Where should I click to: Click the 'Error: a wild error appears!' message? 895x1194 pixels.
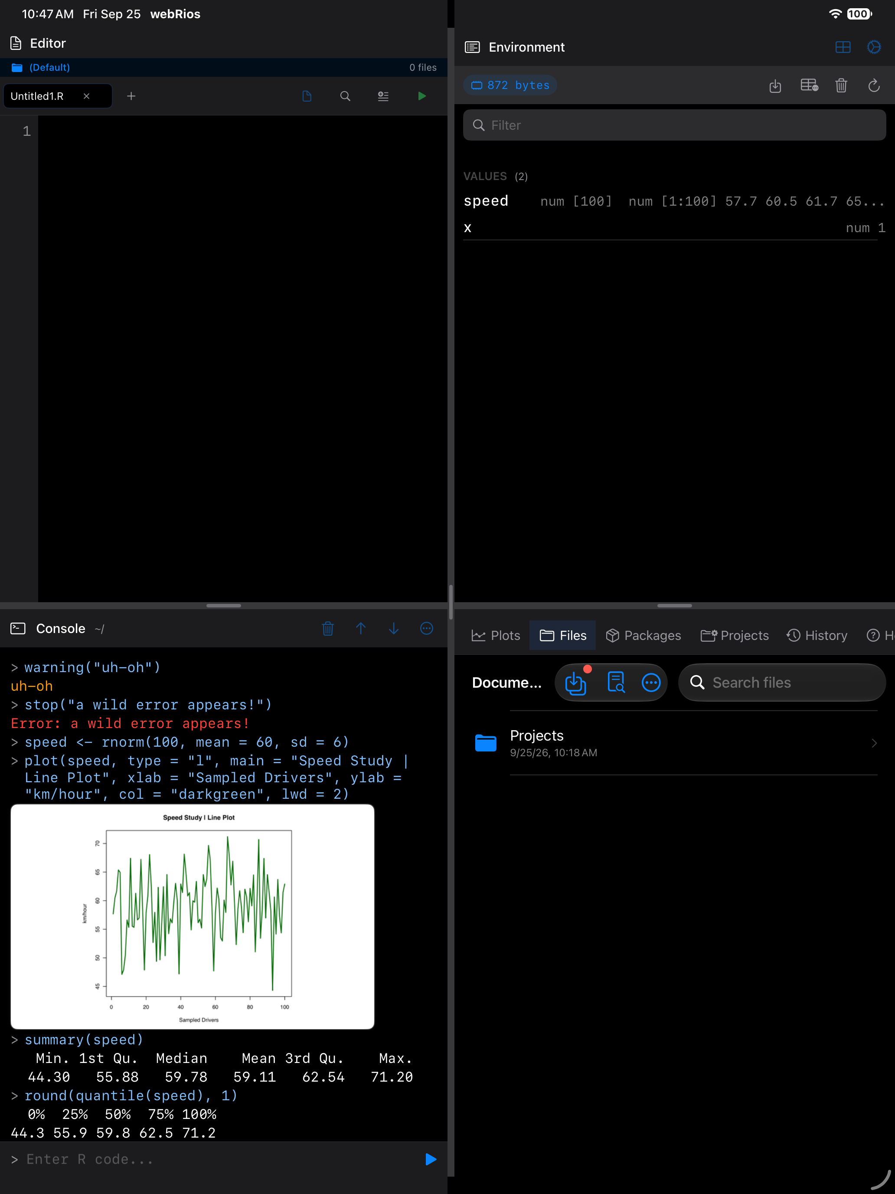130,723
